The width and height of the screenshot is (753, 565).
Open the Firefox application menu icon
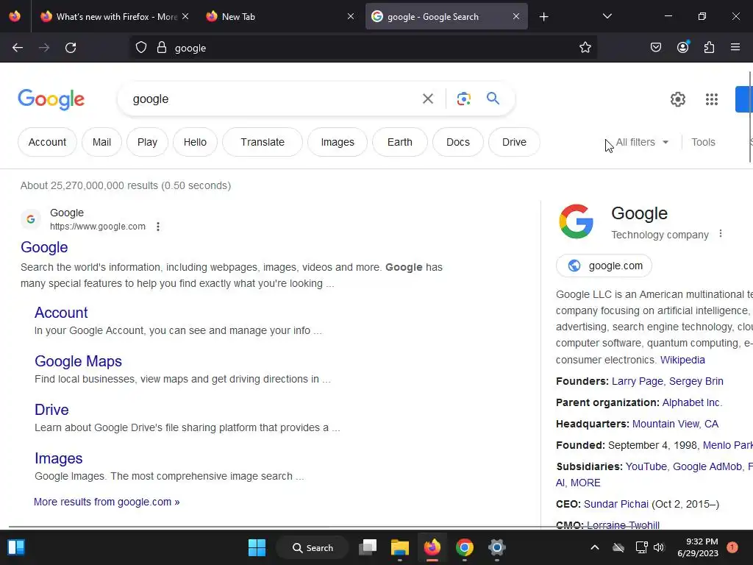pos(735,47)
